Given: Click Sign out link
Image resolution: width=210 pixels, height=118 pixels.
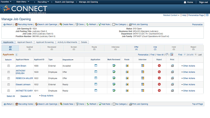Looking at the screenshot, I should point(203,2).
